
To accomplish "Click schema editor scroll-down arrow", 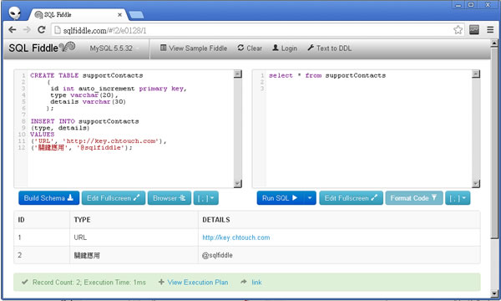I will (238, 184).
